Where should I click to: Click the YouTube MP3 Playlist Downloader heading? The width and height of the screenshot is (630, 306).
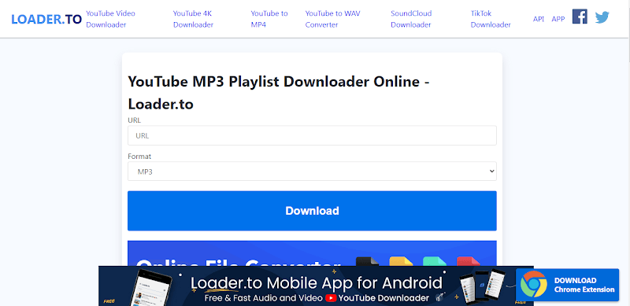tap(279, 93)
